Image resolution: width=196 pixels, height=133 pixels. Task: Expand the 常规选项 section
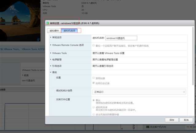pos(51,37)
